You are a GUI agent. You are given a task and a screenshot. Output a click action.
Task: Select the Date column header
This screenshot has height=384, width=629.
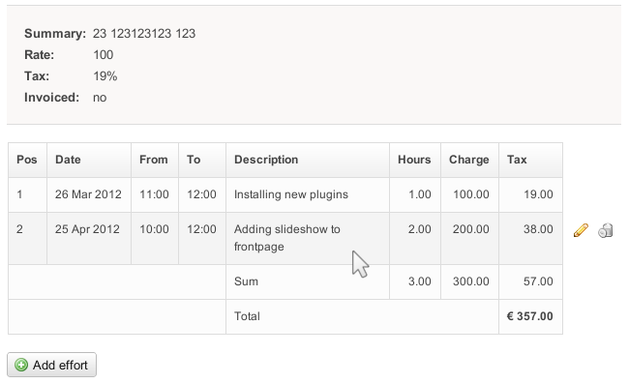coord(89,160)
